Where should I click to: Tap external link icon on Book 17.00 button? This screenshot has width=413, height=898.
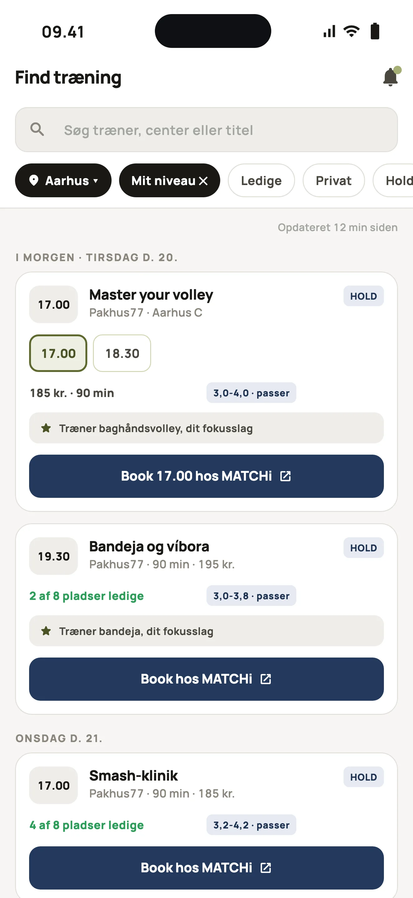(286, 476)
